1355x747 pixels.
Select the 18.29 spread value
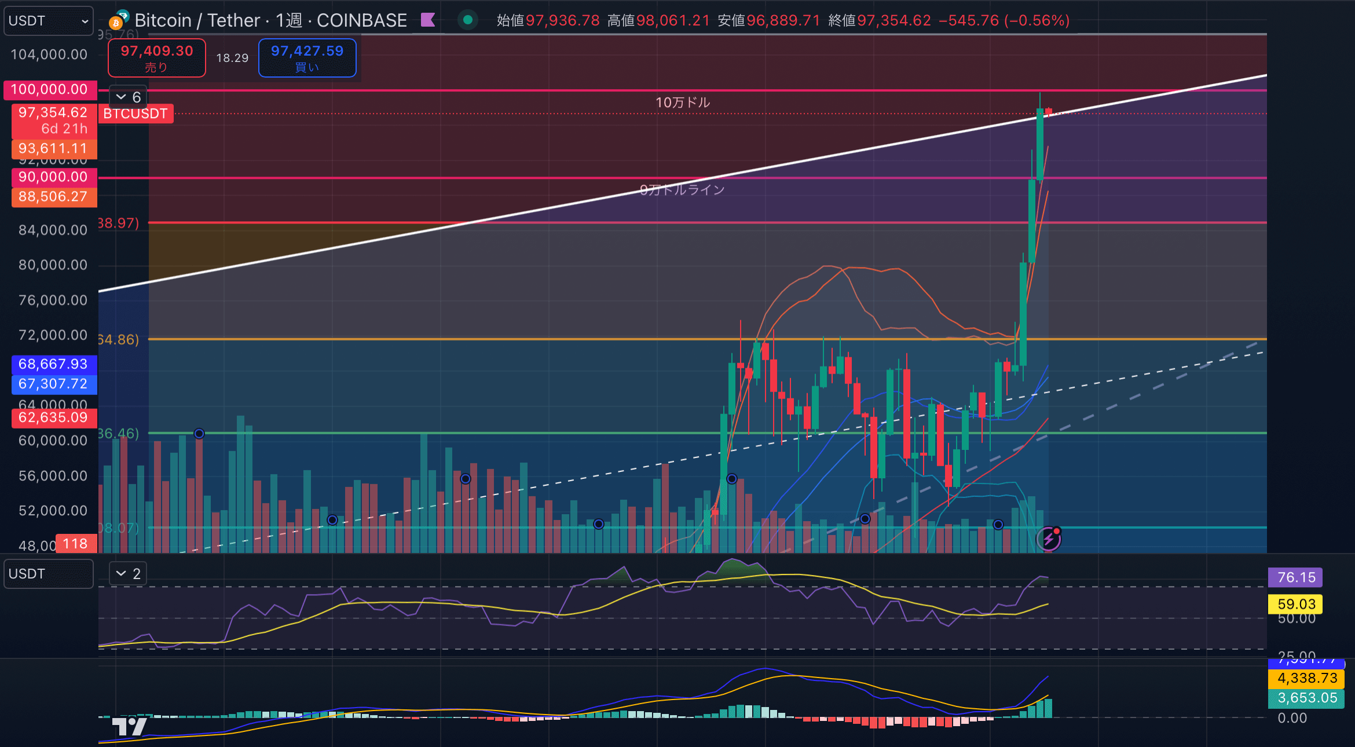click(x=232, y=58)
